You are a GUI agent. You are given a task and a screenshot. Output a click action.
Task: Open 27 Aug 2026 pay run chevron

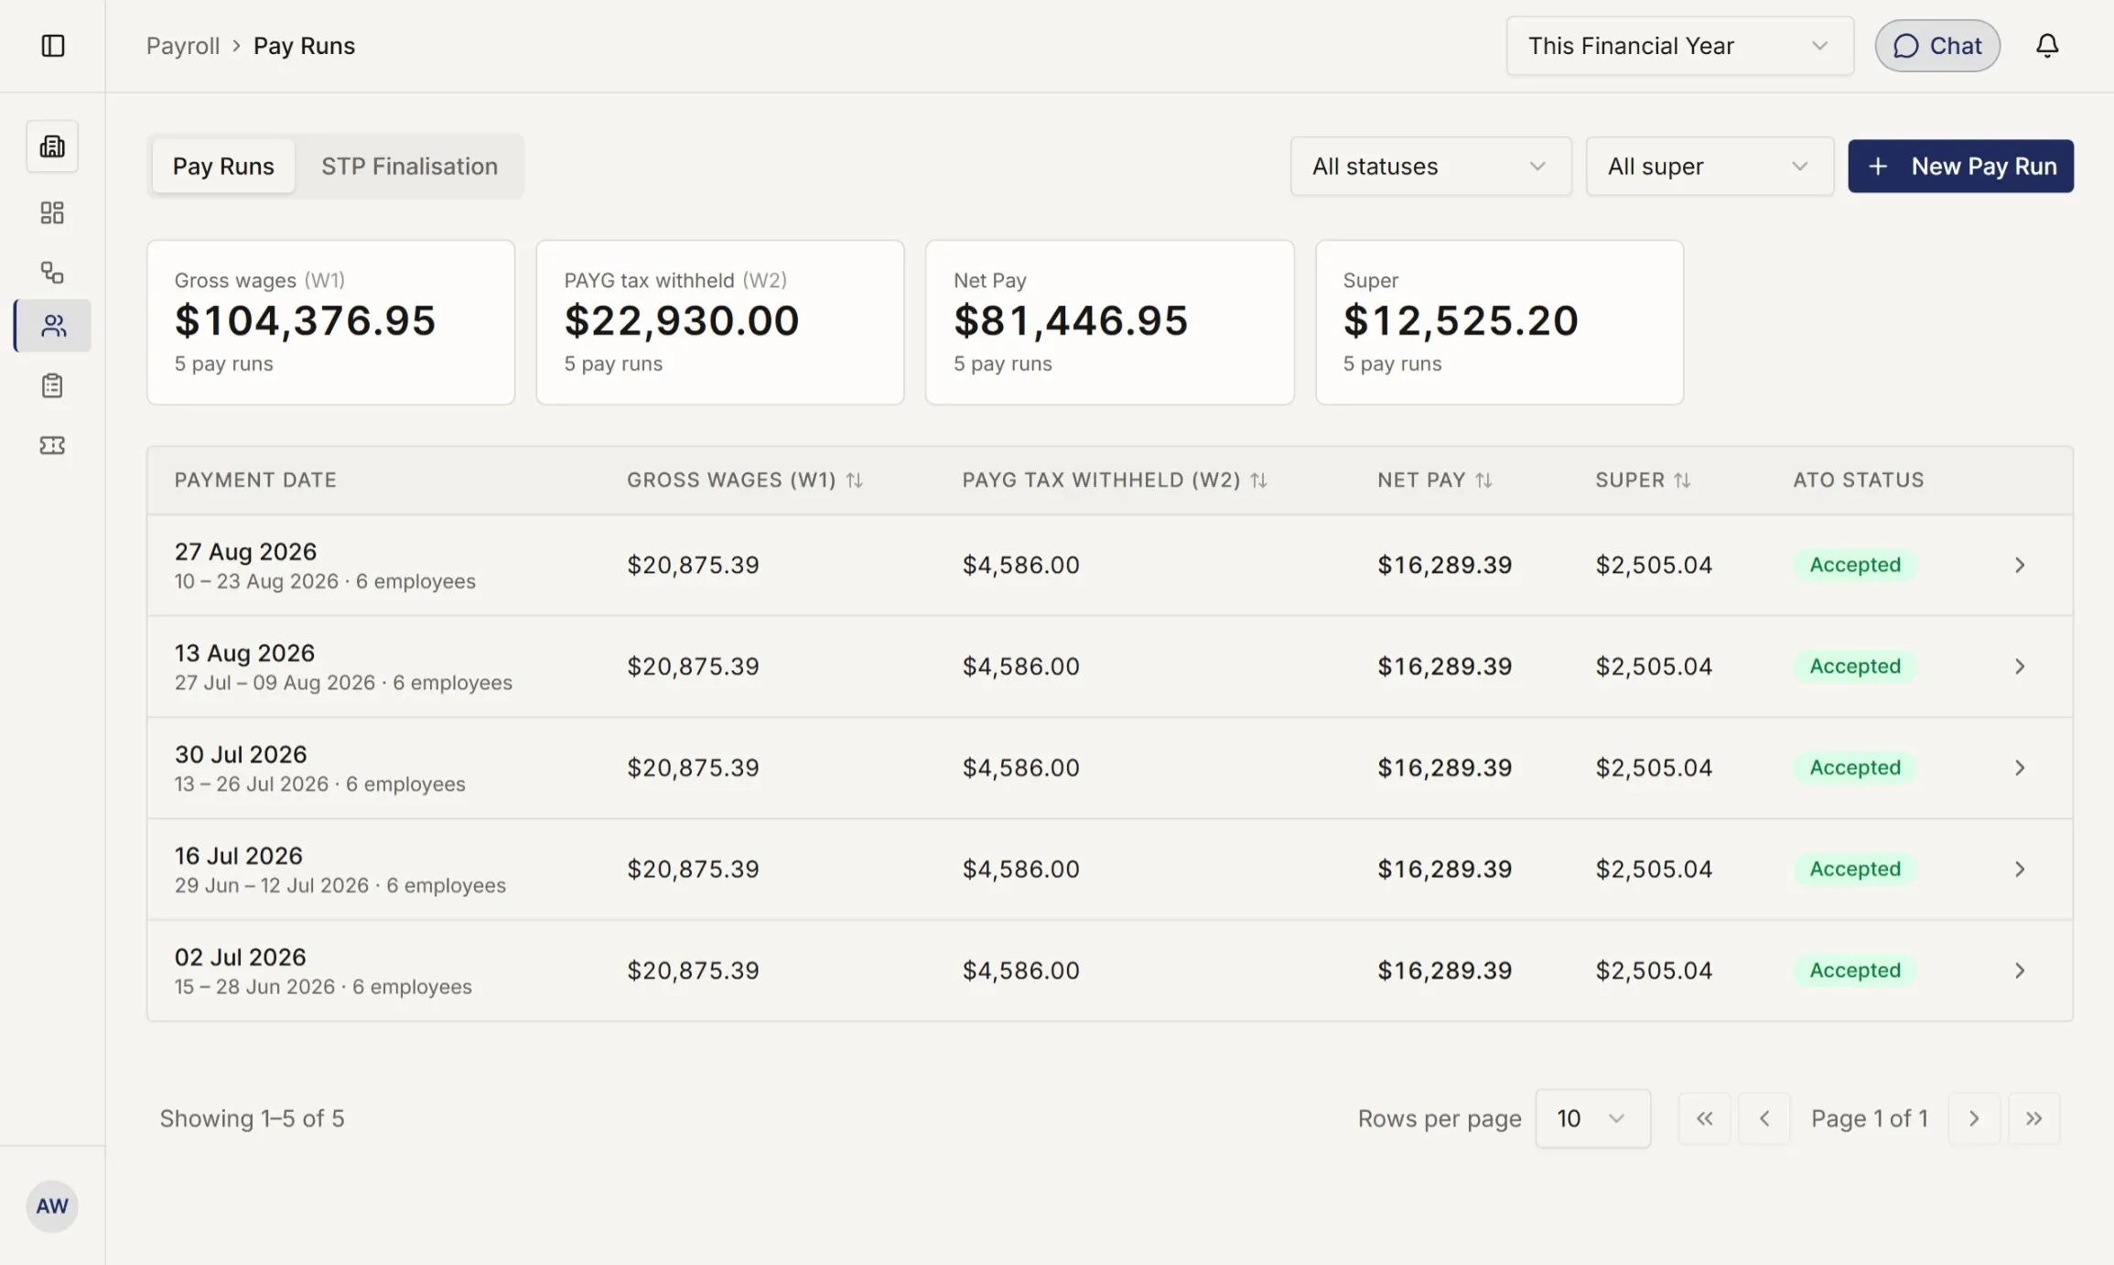pos(2020,565)
